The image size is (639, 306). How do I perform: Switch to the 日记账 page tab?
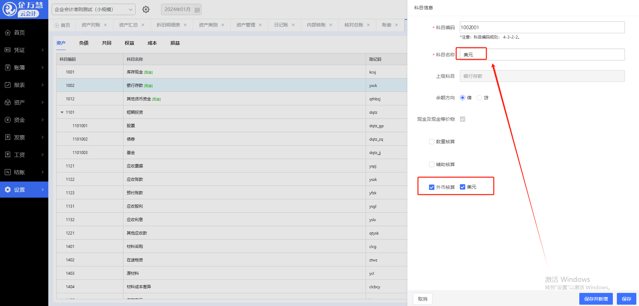click(x=281, y=25)
